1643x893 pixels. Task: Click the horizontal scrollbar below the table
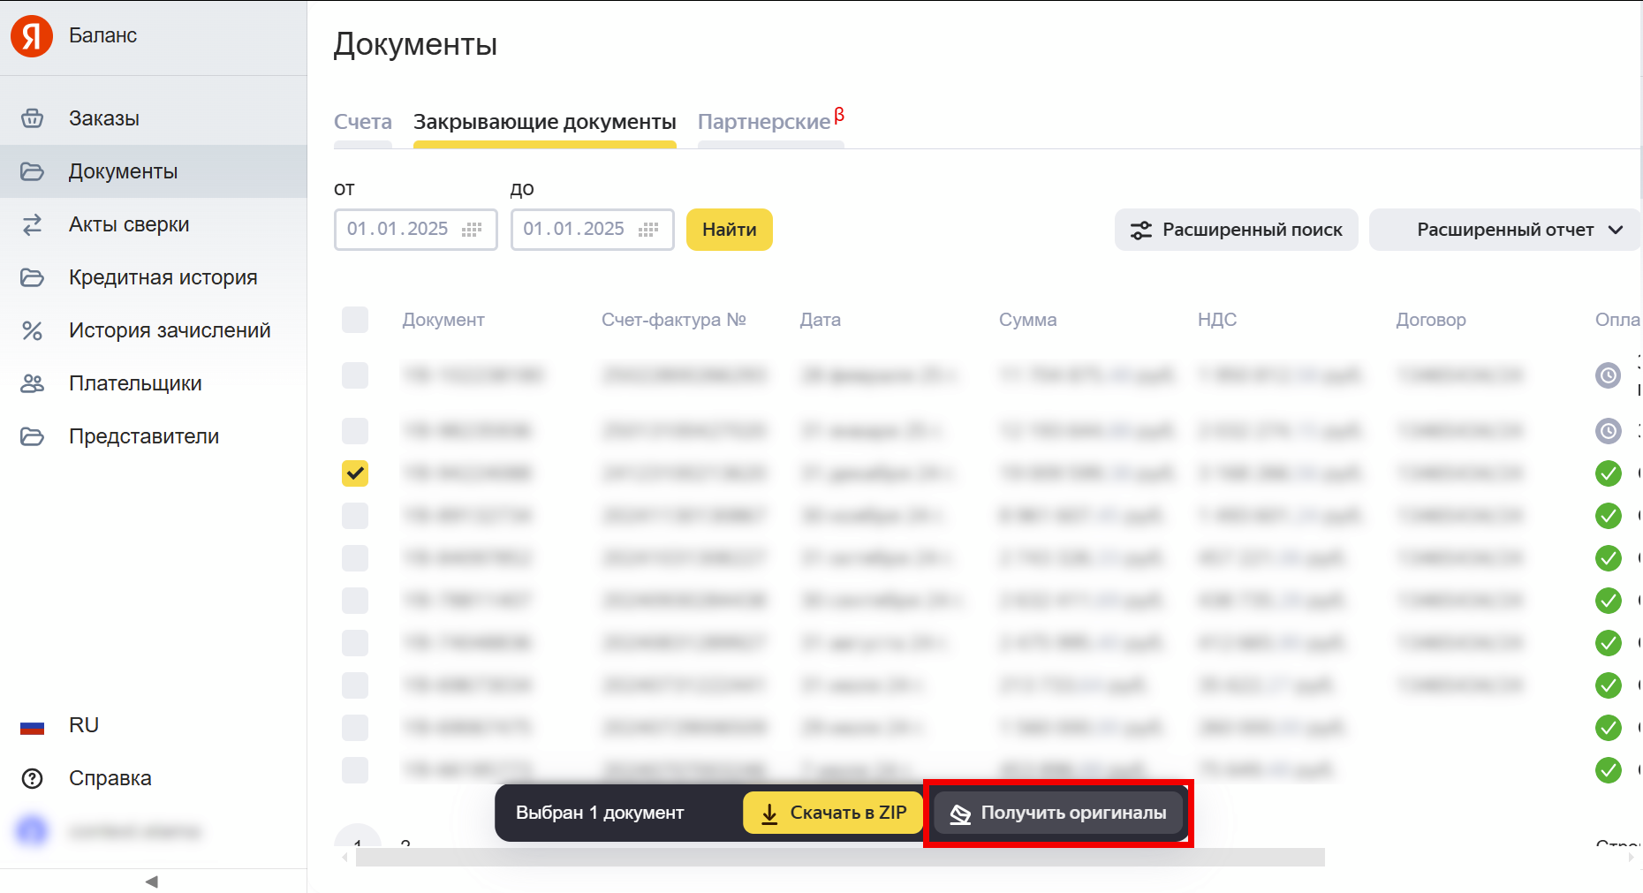coord(839,857)
